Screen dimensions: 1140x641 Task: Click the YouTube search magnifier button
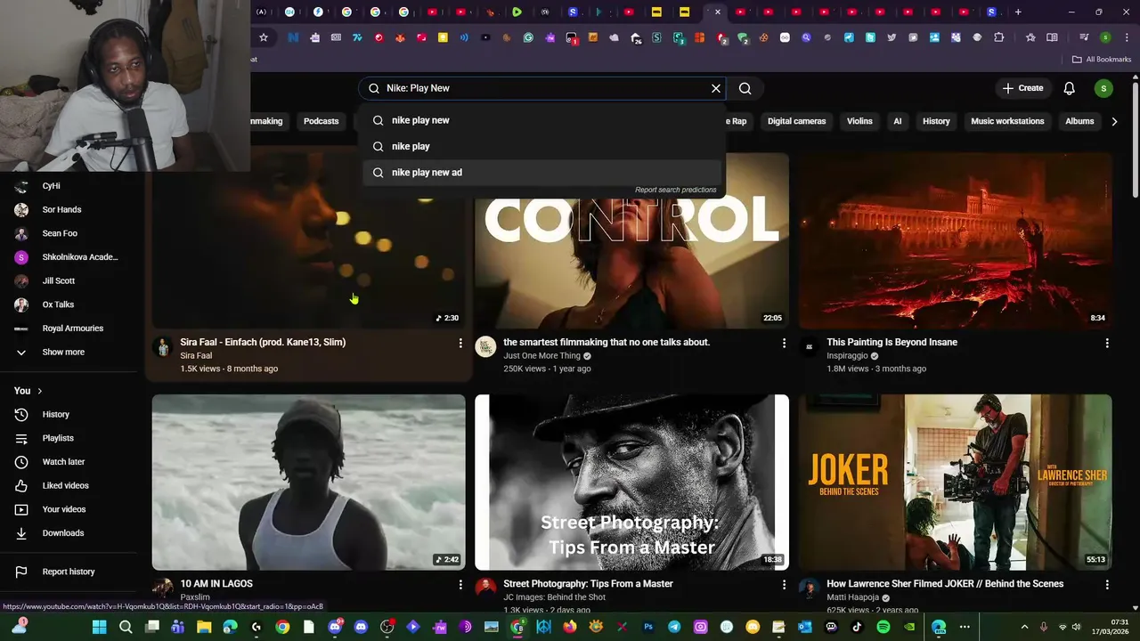coord(745,88)
